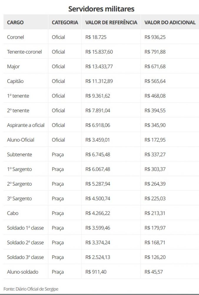This screenshot has height=295, width=199.
Task: Select the Aluno-Oficial cargo cell
Action: point(21,140)
